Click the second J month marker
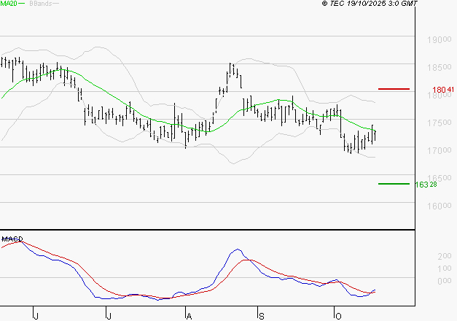 click(109, 315)
